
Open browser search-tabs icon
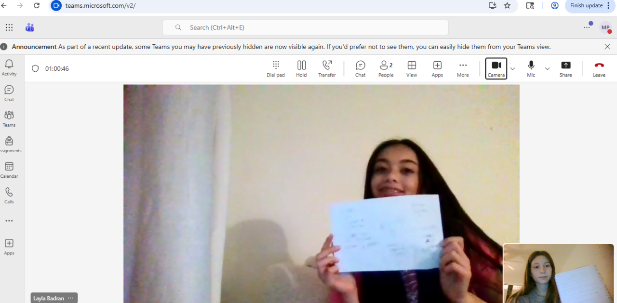pyautogui.click(x=530, y=5)
